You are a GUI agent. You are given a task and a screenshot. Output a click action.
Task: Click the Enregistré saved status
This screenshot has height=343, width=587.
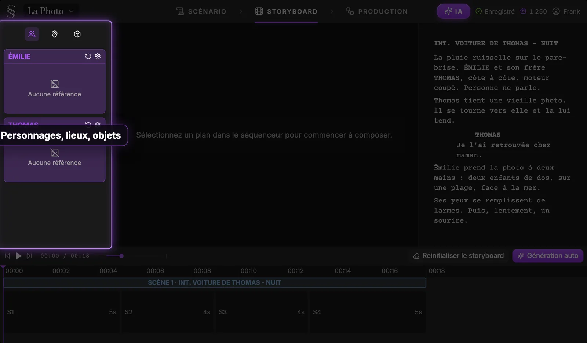[x=495, y=11]
